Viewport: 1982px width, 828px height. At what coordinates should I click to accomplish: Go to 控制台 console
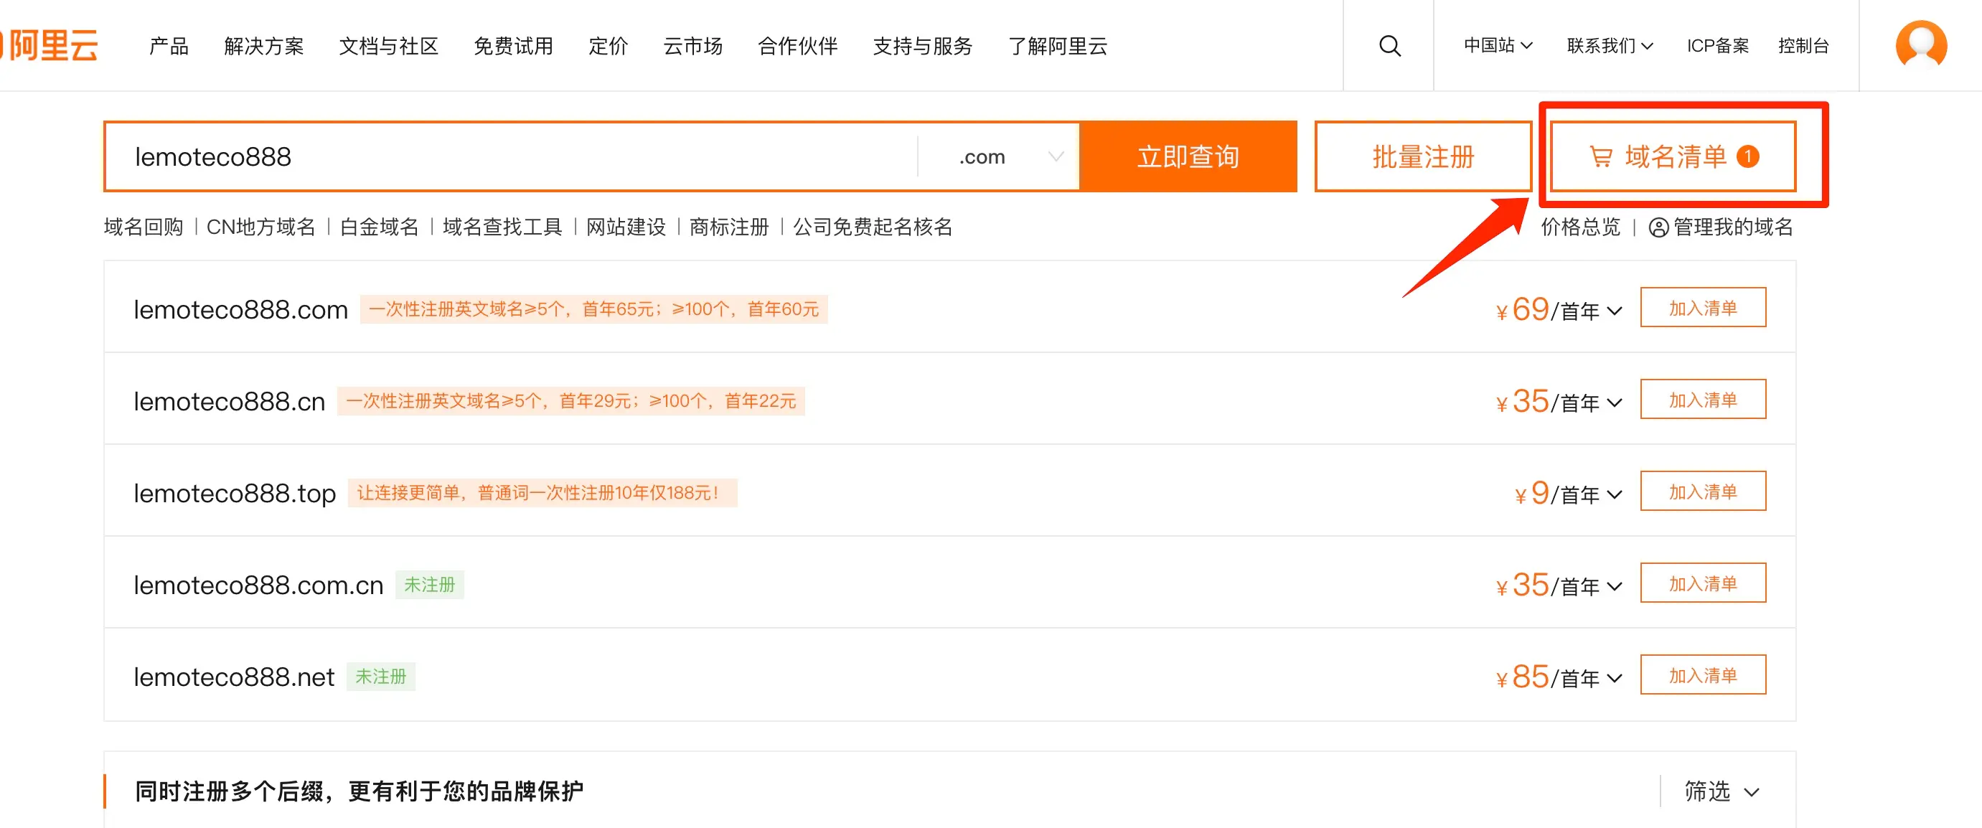coord(1803,46)
